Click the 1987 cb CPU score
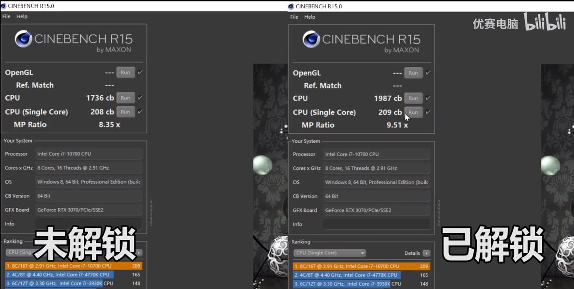The width and height of the screenshot is (574, 289). pos(388,98)
